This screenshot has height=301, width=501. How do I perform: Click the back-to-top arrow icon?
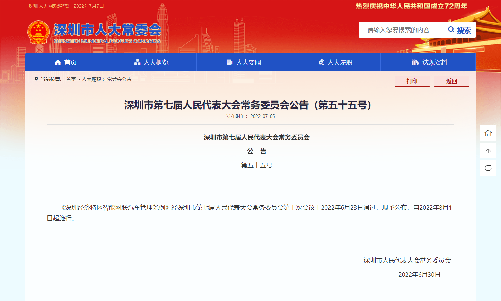pyautogui.click(x=488, y=150)
